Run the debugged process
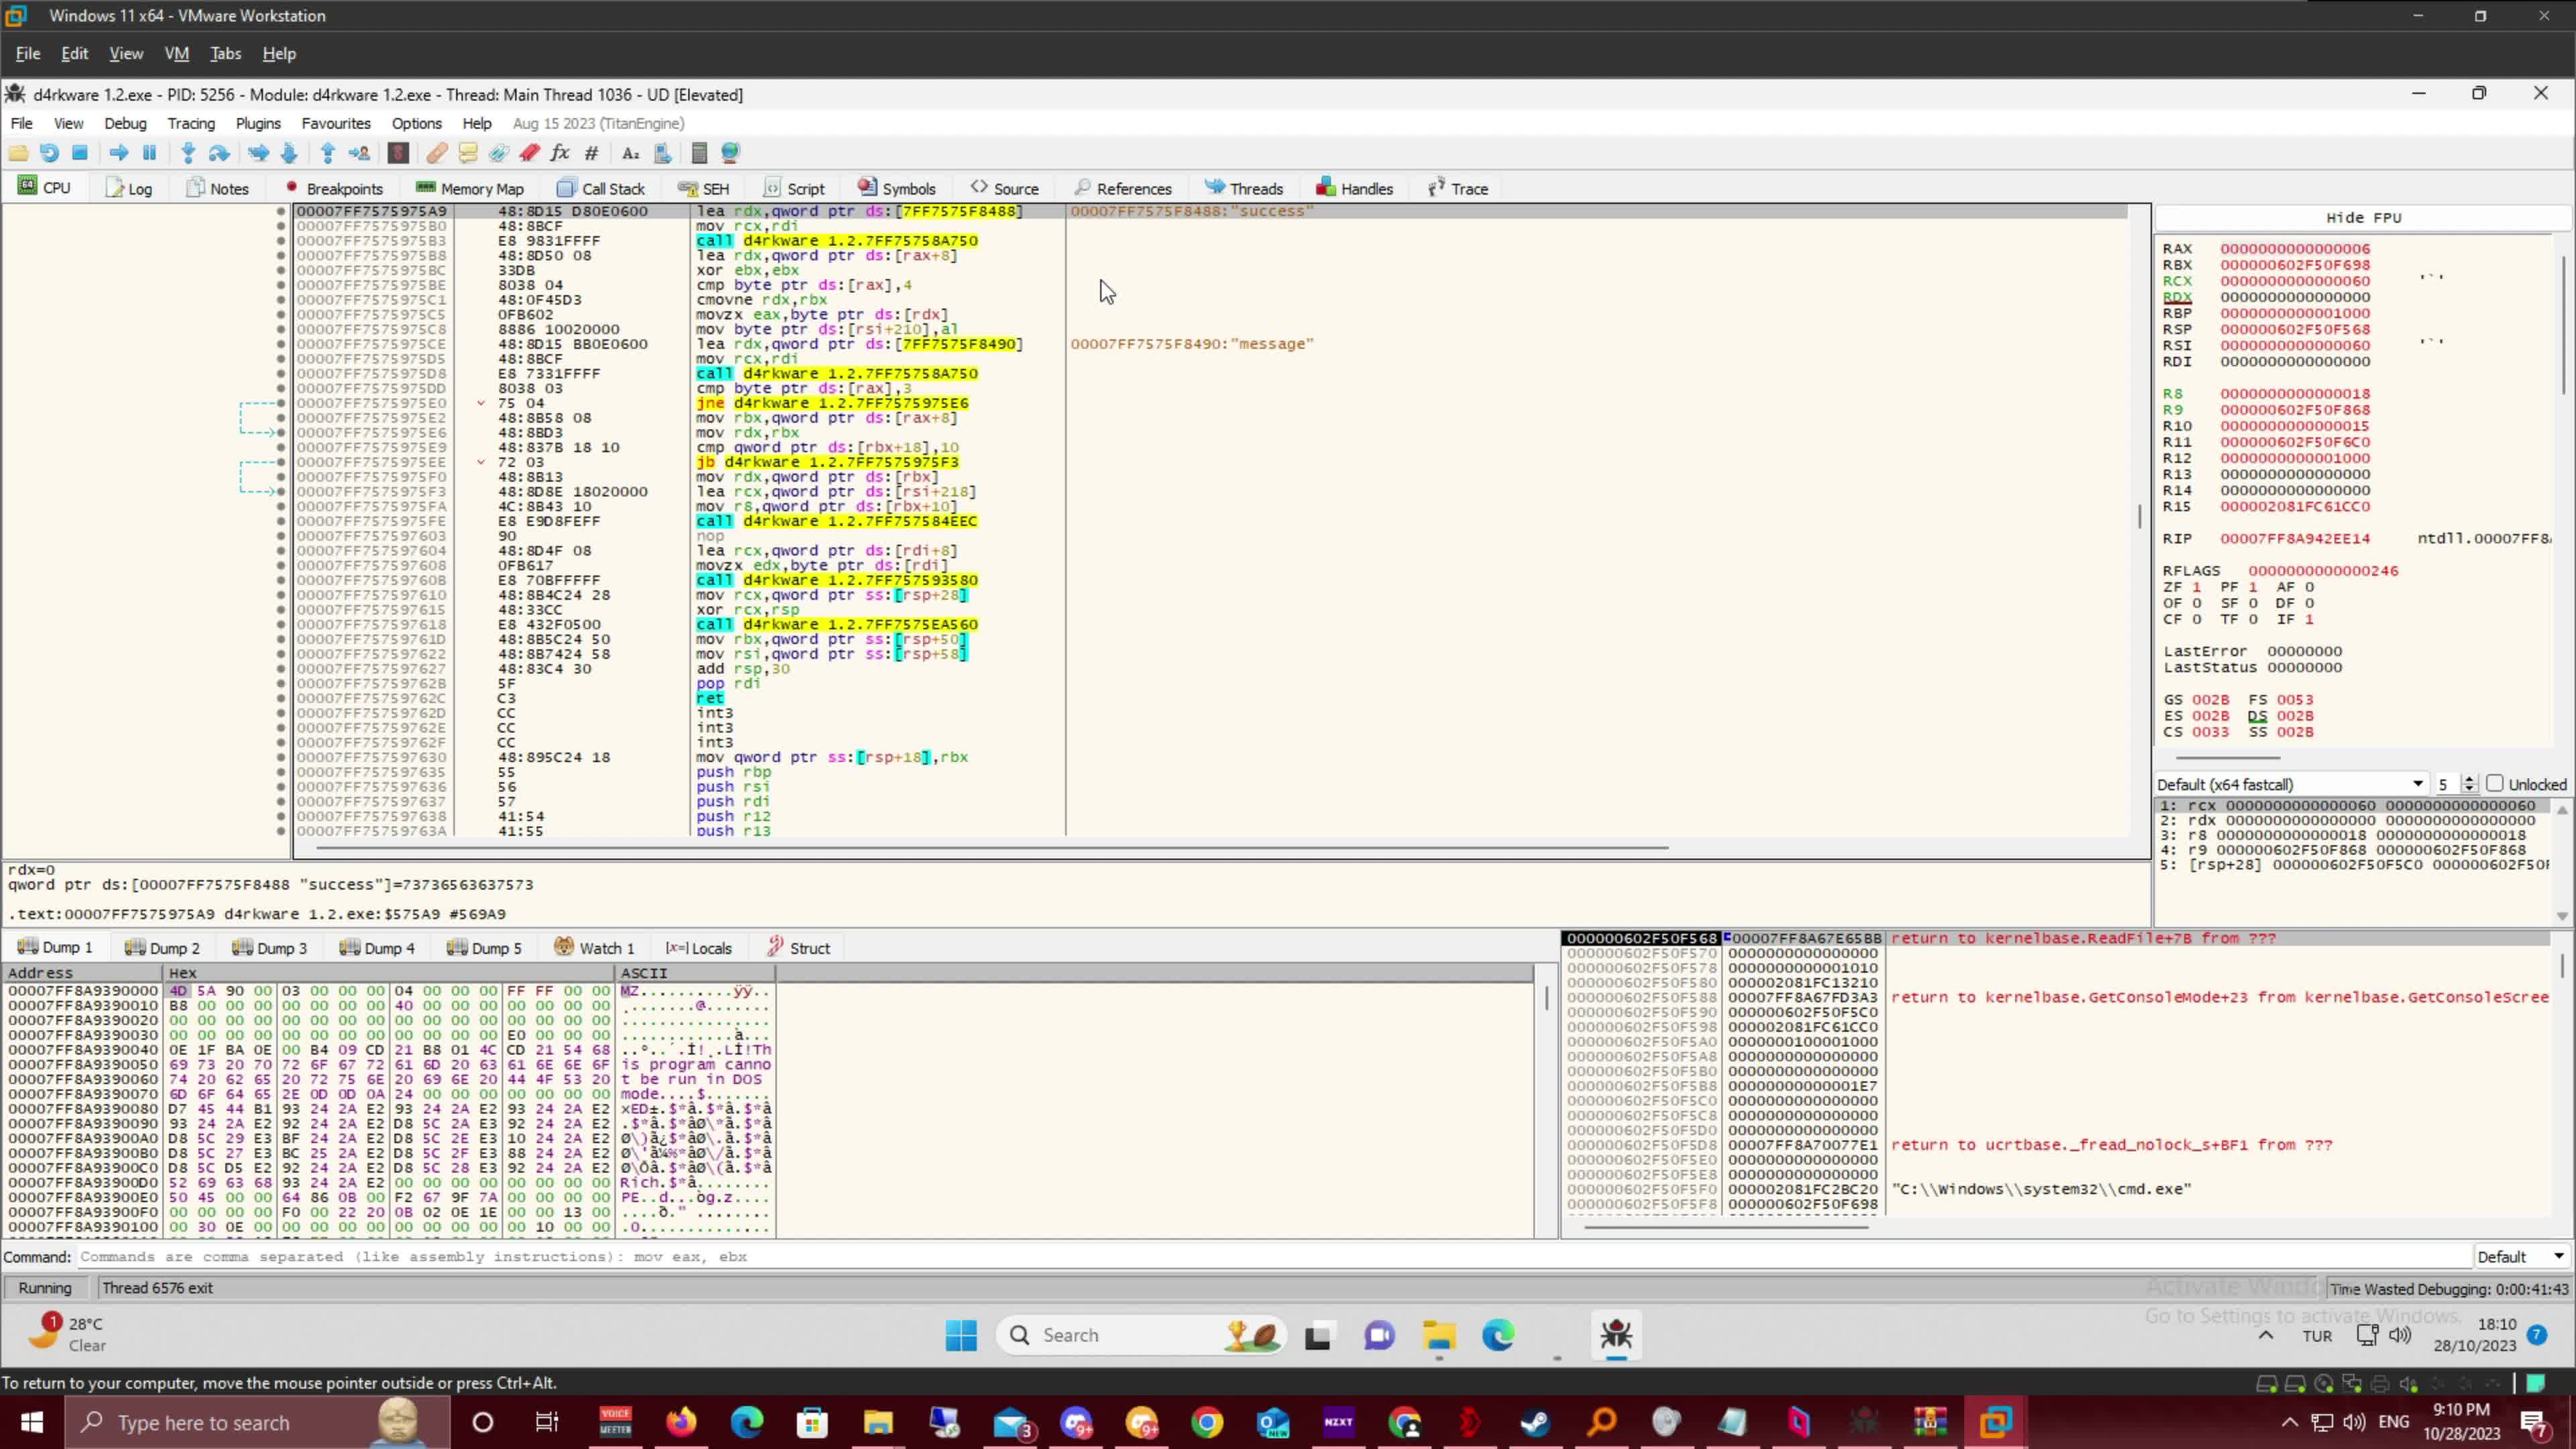This screenshot has width=2576, height=1449. (x=118, y=152)
